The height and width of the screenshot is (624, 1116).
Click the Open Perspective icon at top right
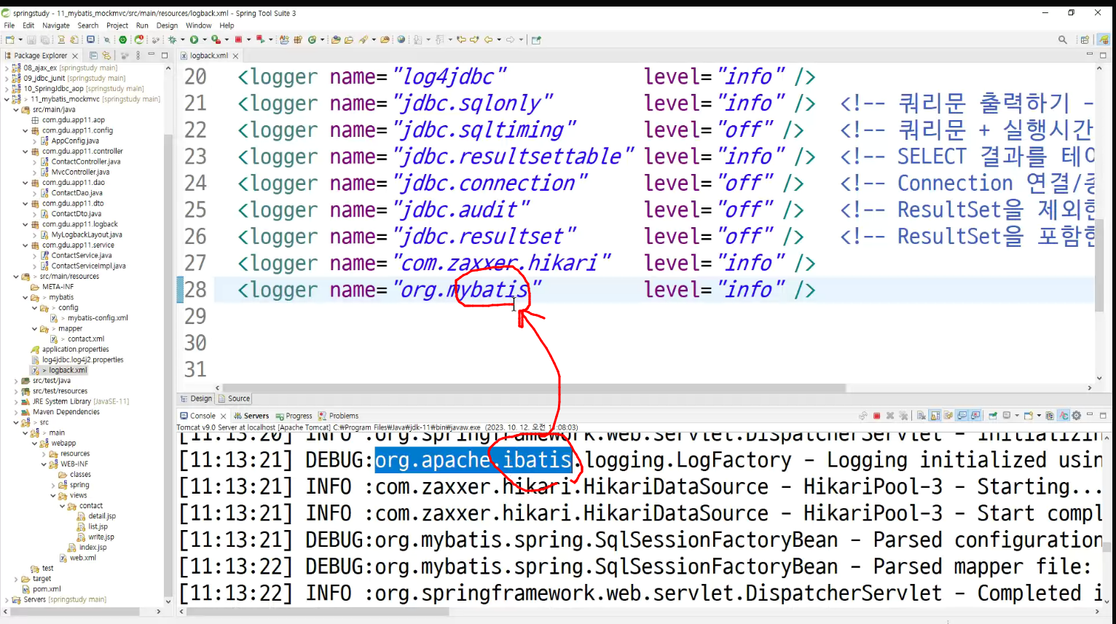tap(1085, 39)
